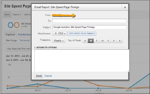Choose Sunday in Day of Week
Image resolution: width=150 pixels, height=94 pixels.
tap(85, 41)
